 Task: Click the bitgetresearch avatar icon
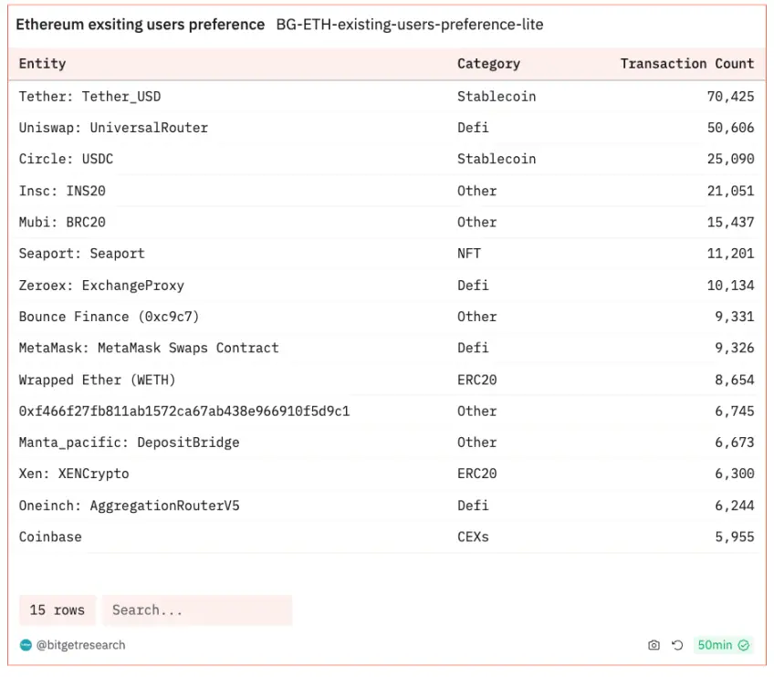[26, 645]
